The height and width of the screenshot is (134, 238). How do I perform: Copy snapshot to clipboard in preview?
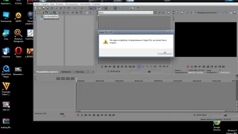[x=231, y=13]
